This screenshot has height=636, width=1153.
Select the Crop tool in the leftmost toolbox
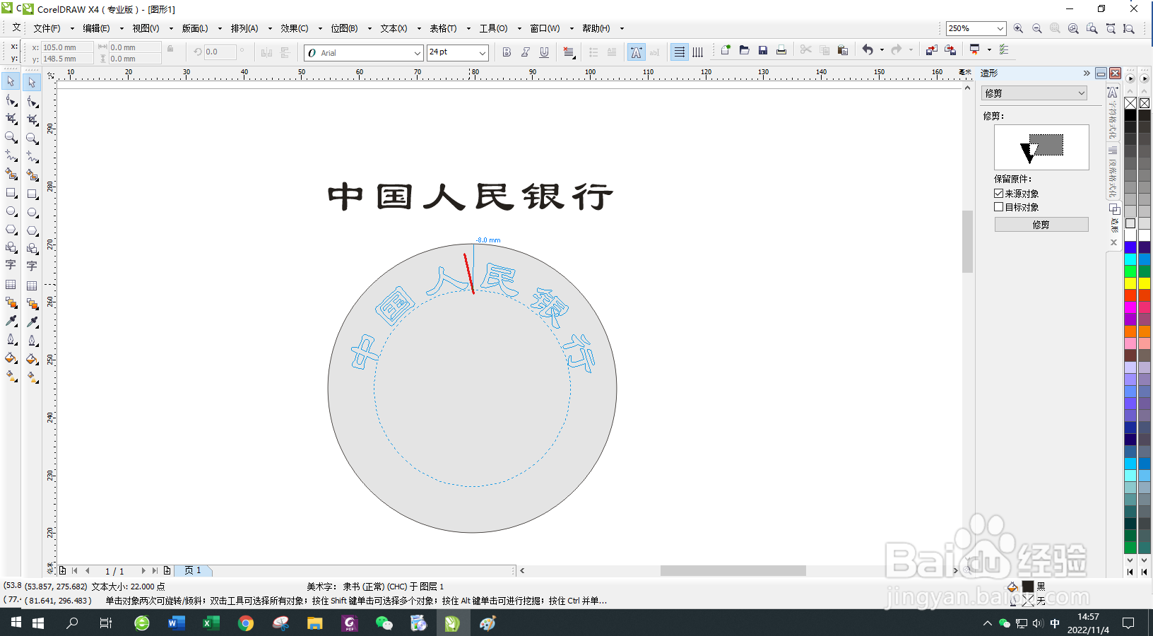tap(11, 119)
